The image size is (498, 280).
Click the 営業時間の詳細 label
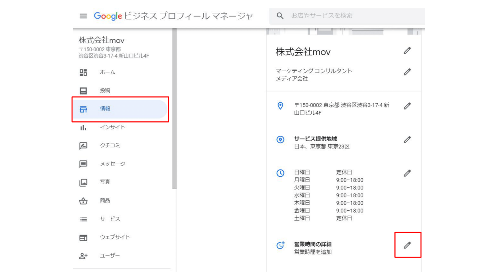pyautogui.click(x=313, y=244)
